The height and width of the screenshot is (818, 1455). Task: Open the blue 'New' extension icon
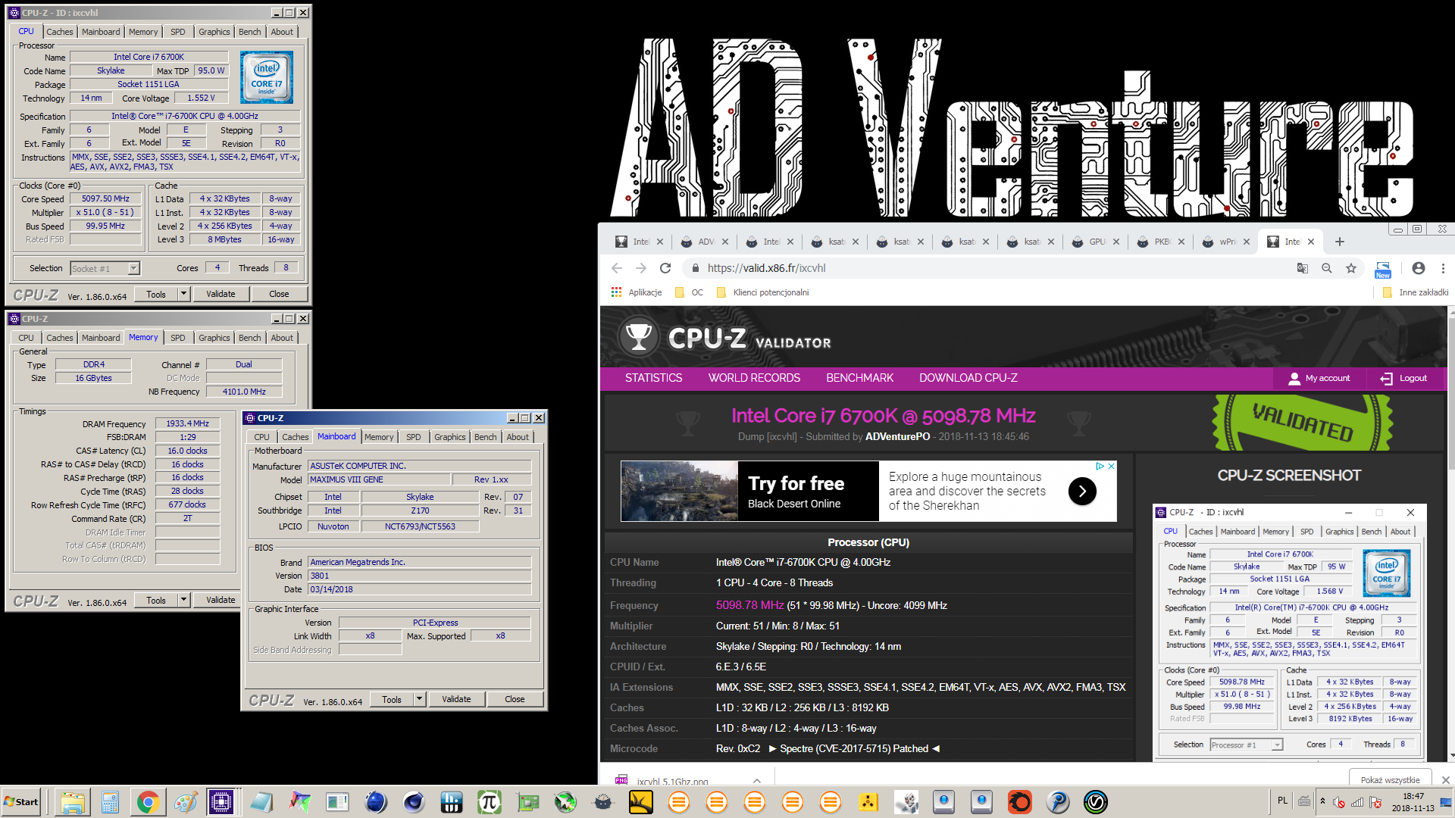1383,270
